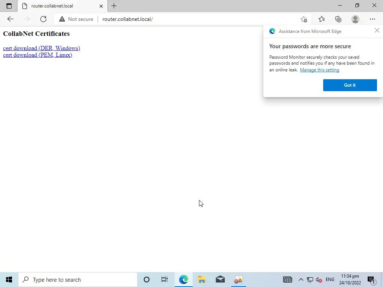Open the Mail app from taskbar
The image size is (383, 287).
[220, 280]
